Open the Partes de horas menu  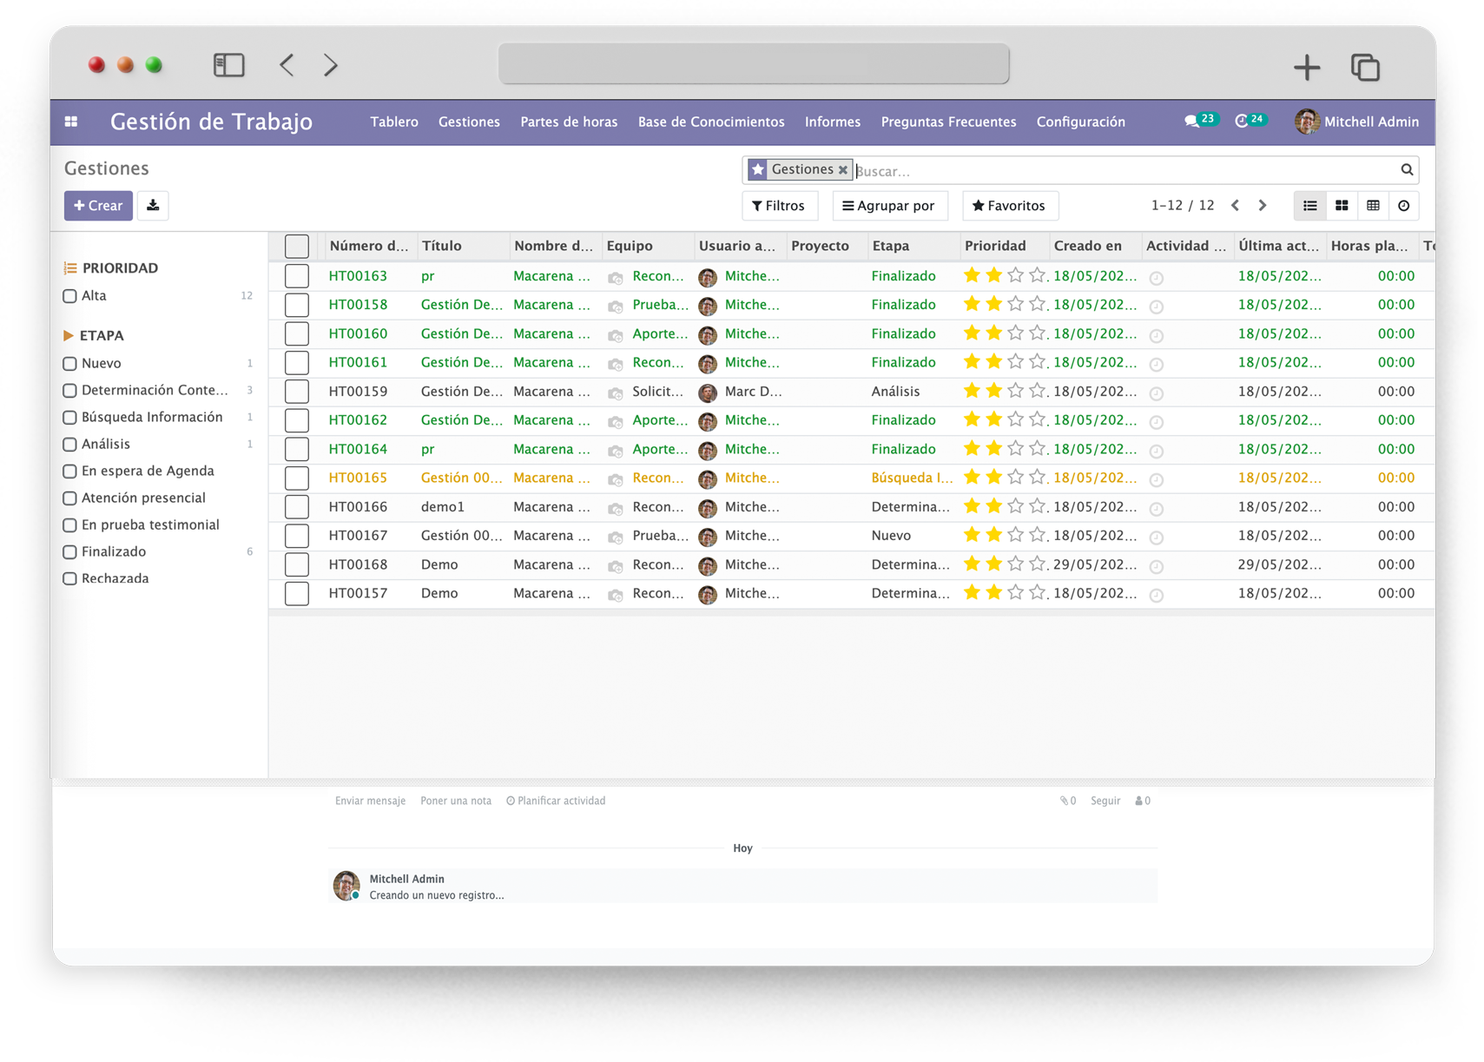(569, 122)
